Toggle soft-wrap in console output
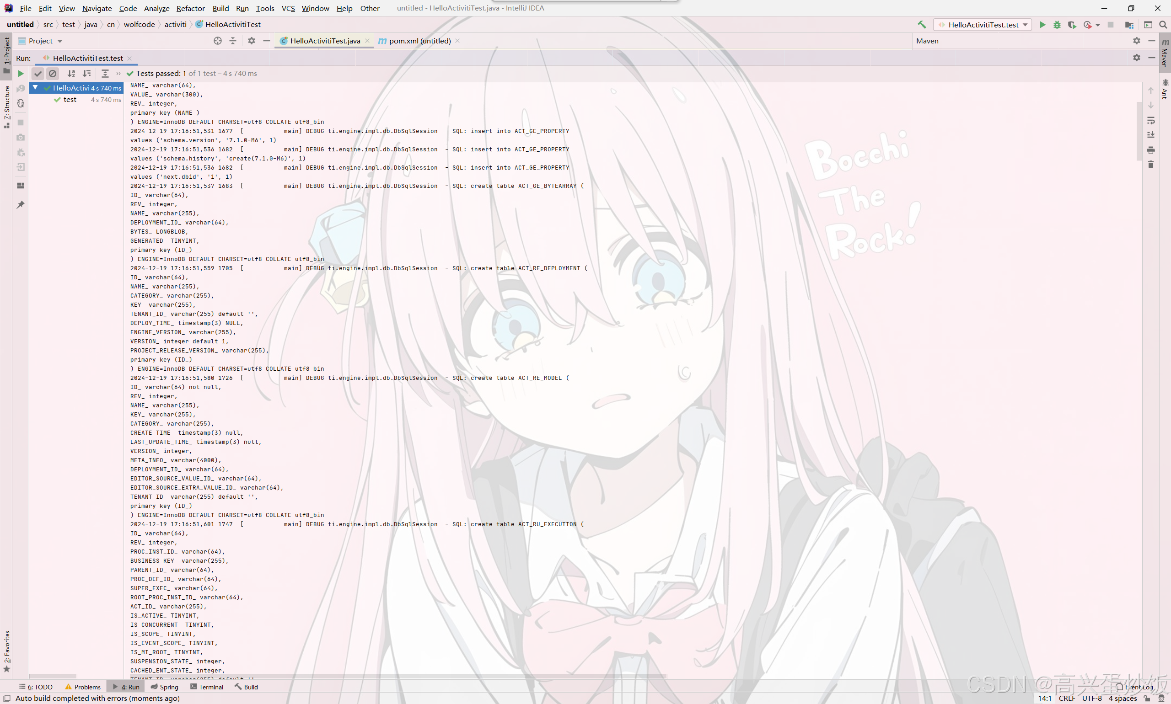The width and height of the screenshot is (1171, 704). point(1150,121)
